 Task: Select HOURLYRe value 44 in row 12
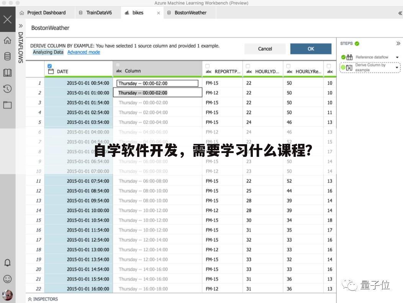point(303,191)
